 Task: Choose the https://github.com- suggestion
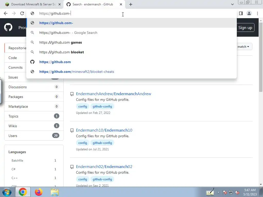(x=131, y=23)
